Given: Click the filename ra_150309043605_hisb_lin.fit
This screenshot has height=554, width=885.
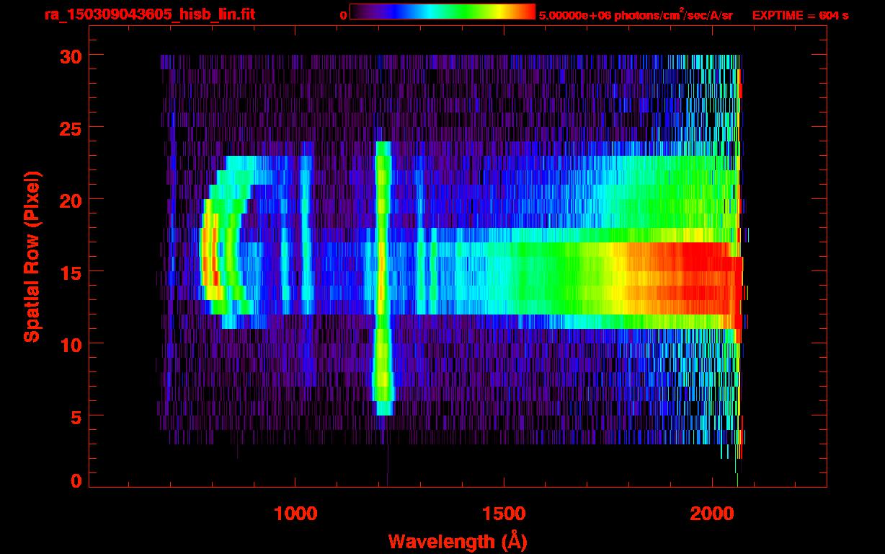Looking at the screenshot, I should click(x=149, y=14).
